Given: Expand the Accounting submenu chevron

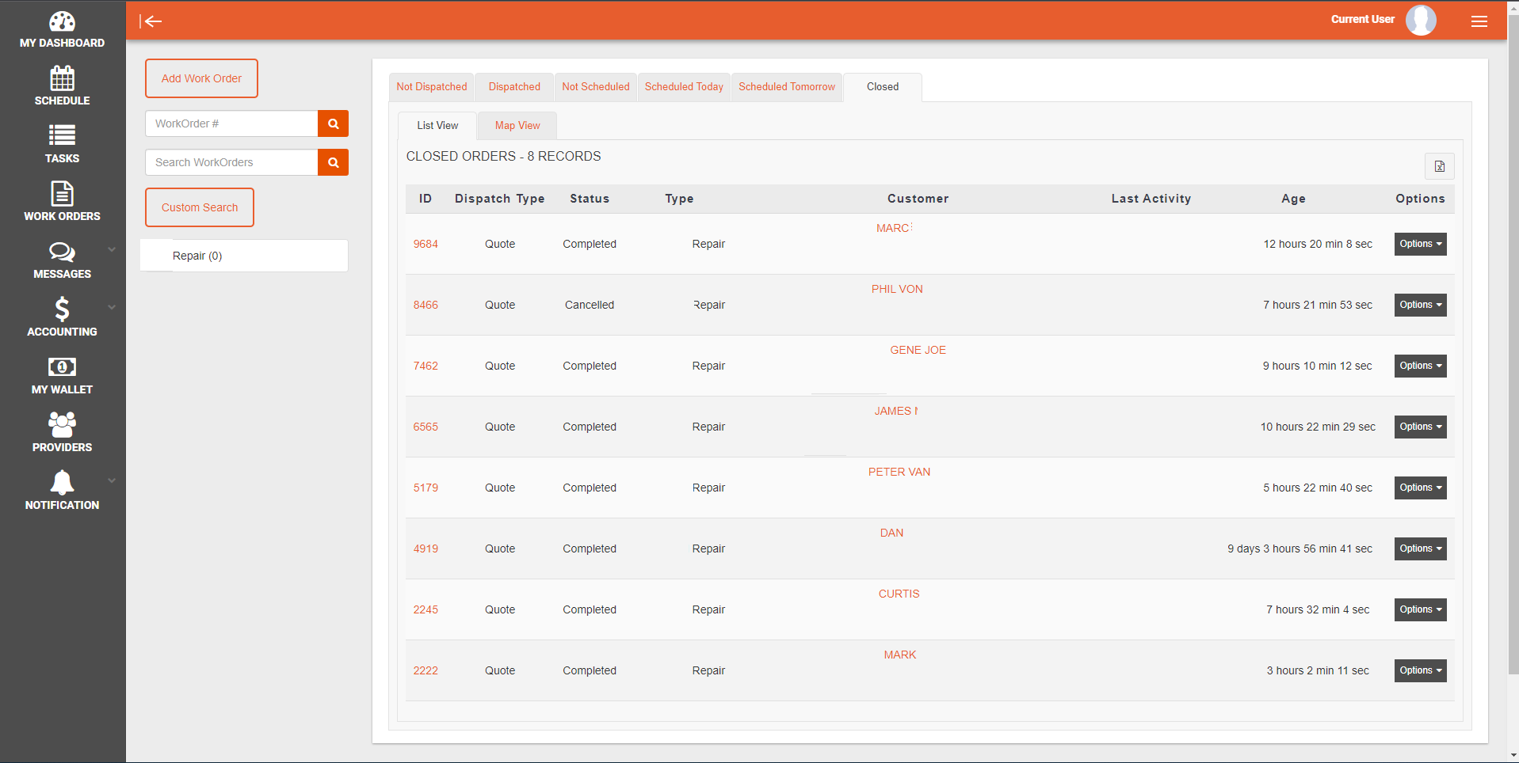Looking at the screenshot, I should 112,307.
